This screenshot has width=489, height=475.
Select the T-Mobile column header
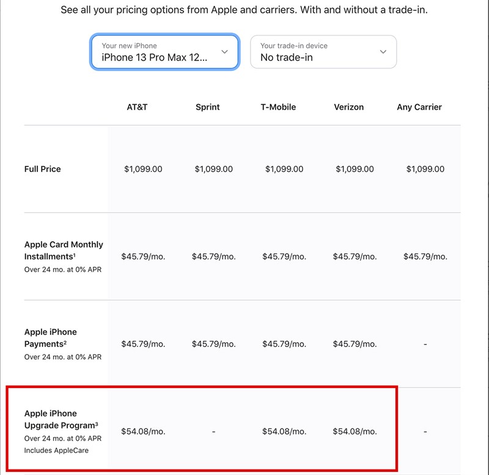278,107
